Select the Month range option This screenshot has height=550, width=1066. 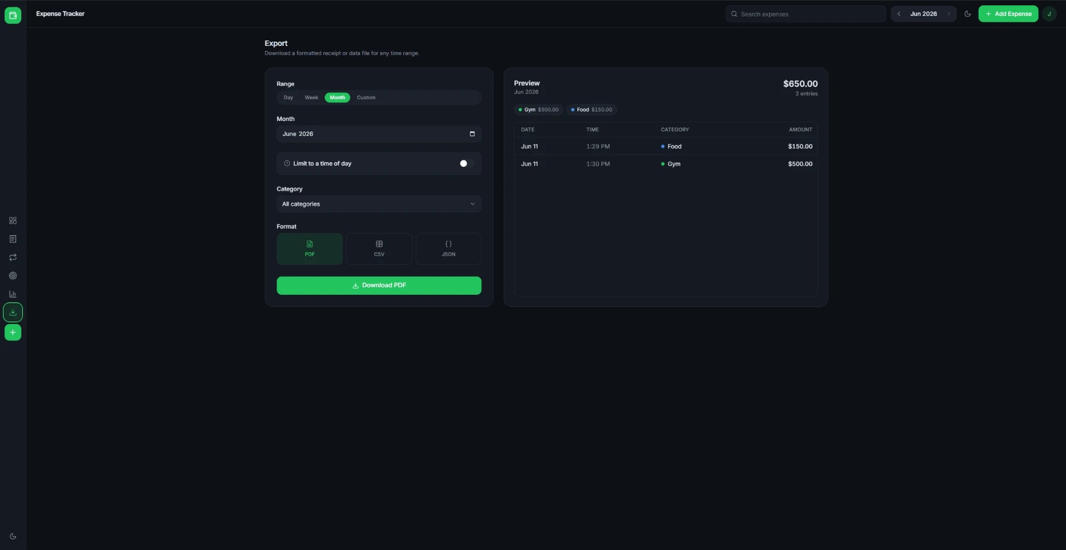click(x=337, y=98)
